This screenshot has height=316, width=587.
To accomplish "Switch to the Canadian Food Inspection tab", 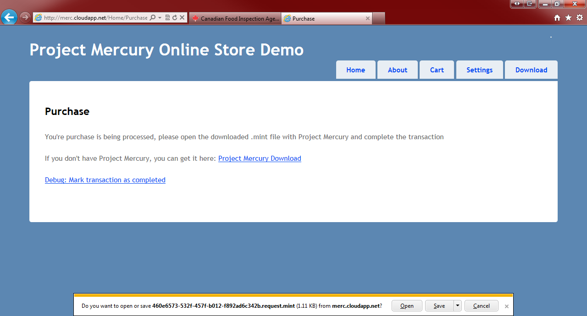I will tap(235, 19).
